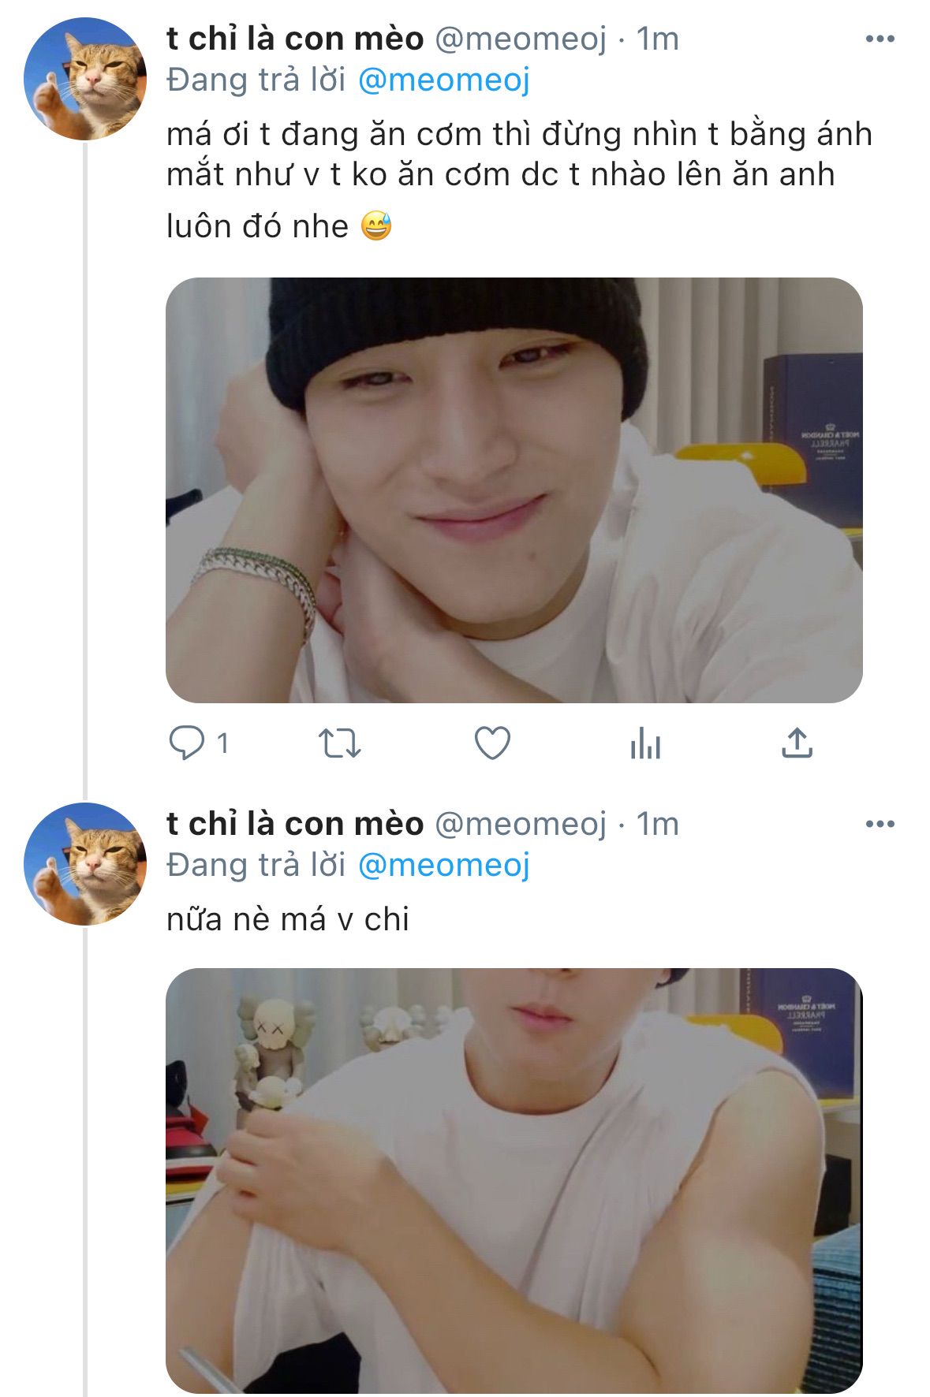Screen dimensions: 930x1397
Task: Open first tweet's 1m timestamp
Action: pos(657,39)
